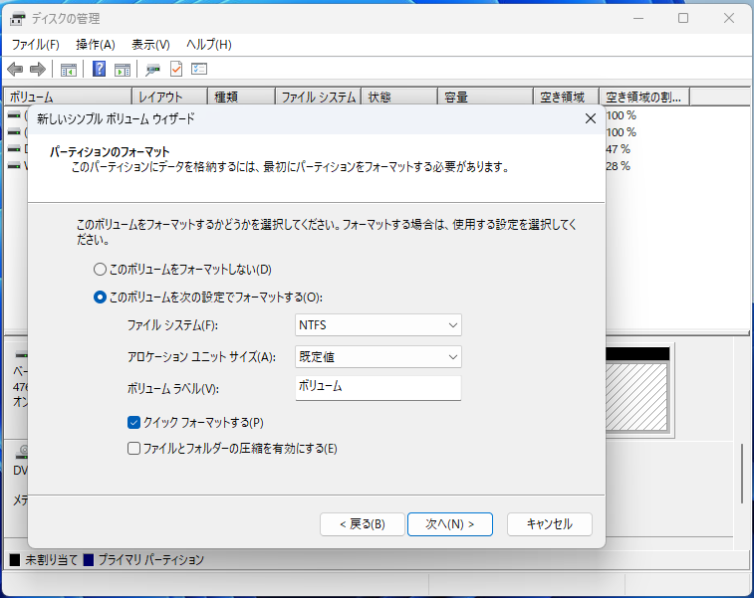Maximize the ディスクの管理 window

[x=683, y=18]
